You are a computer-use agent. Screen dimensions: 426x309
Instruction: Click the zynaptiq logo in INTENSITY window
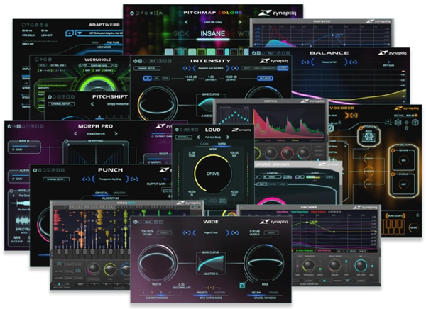(274, 61)
